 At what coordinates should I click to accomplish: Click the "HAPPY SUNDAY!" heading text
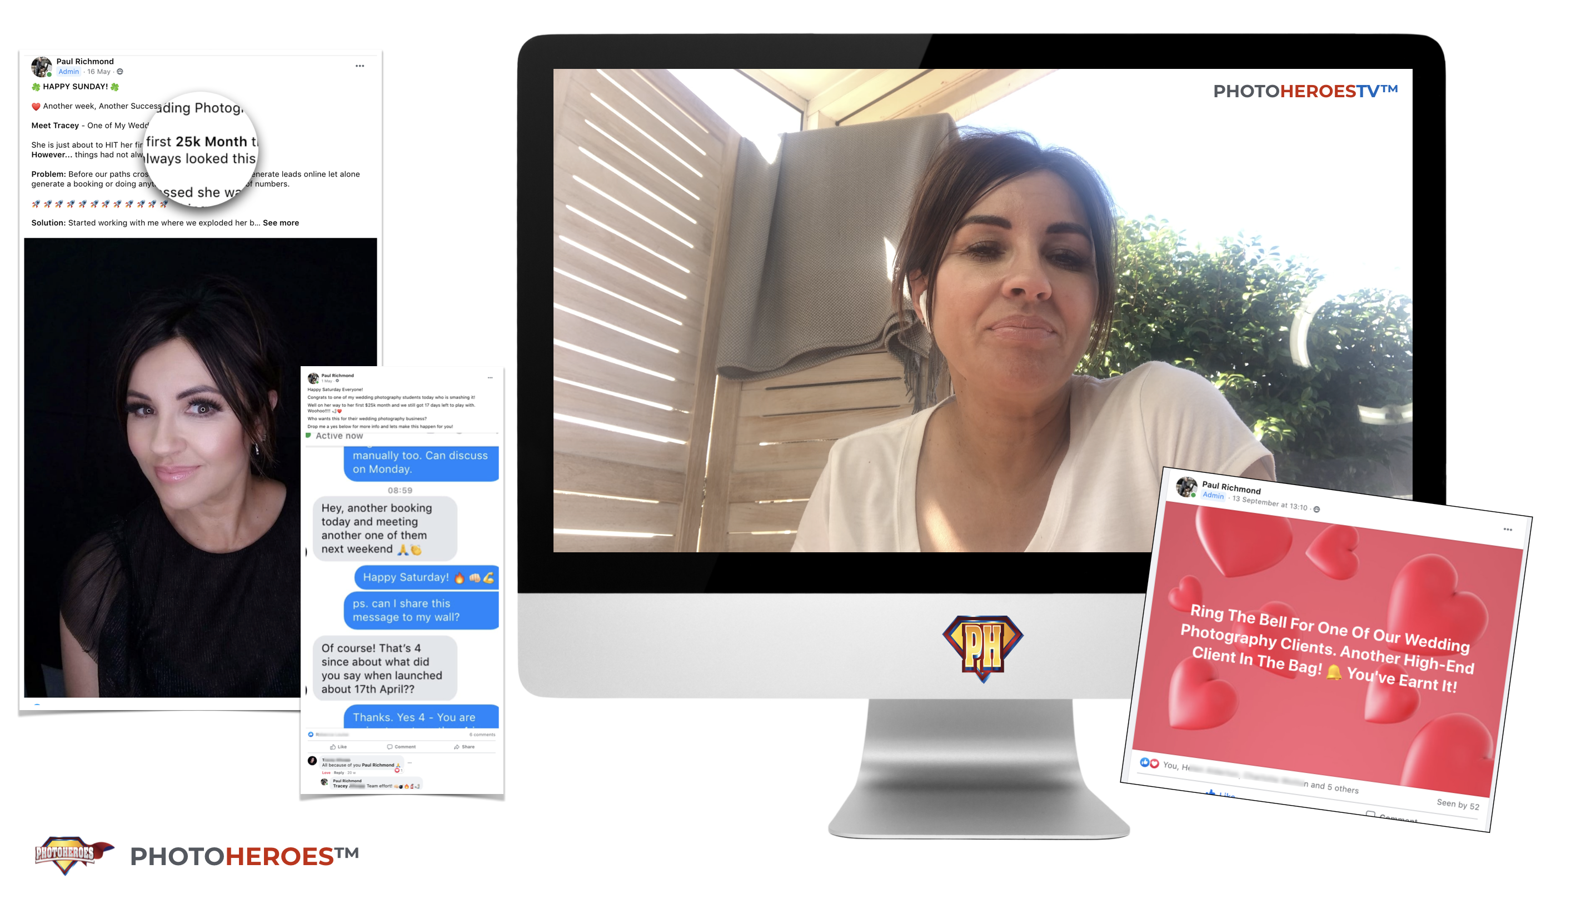(75, 87)
